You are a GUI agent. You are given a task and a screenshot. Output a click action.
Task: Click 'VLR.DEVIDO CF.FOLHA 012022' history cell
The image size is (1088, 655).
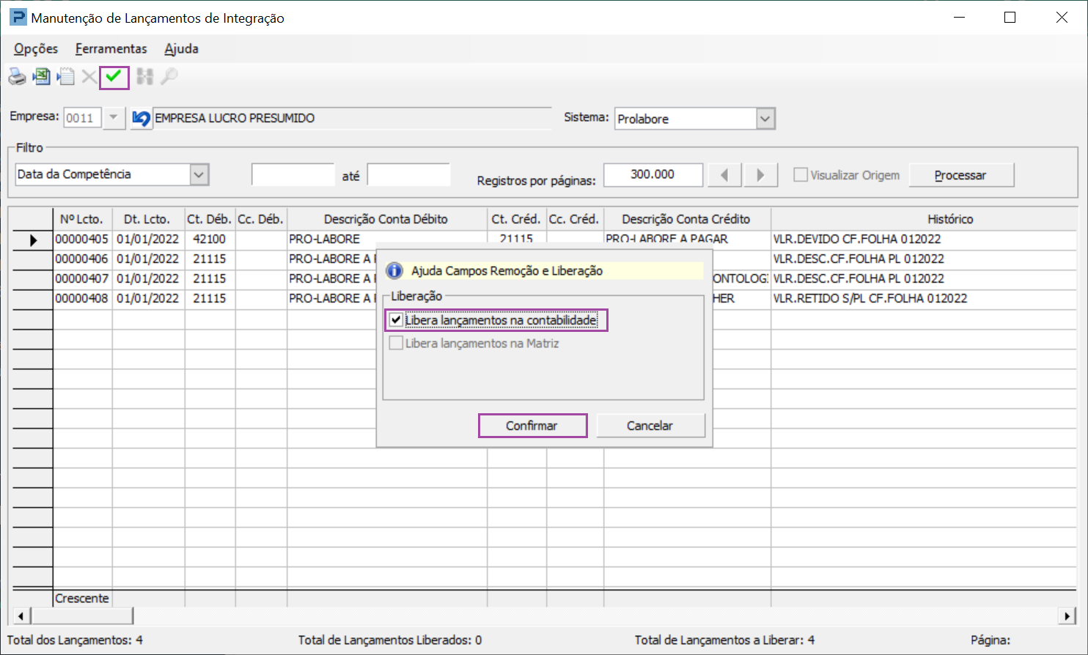[x=924, y=240]
